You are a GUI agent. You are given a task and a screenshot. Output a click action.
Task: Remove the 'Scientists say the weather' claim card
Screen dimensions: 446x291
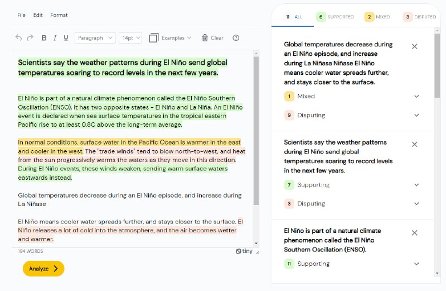coord(414,144)
